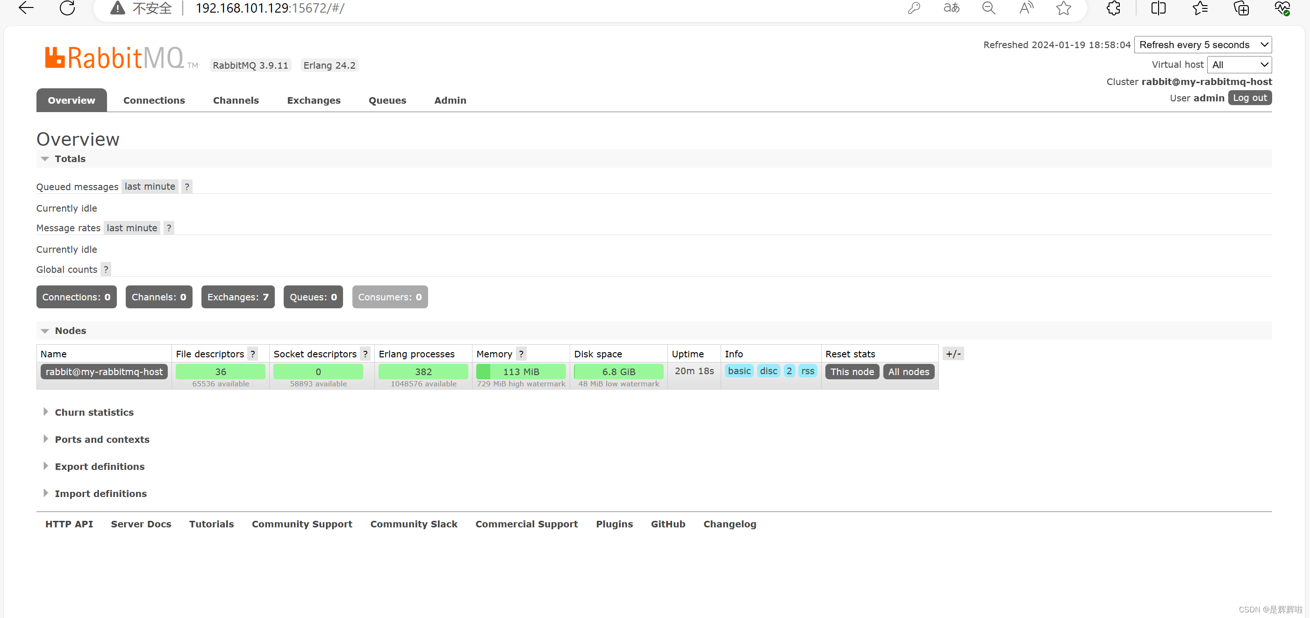The height and width of the screenshot is (618, 1310).
Task: Collapse the Totals section
Action: tap(70, 158)
